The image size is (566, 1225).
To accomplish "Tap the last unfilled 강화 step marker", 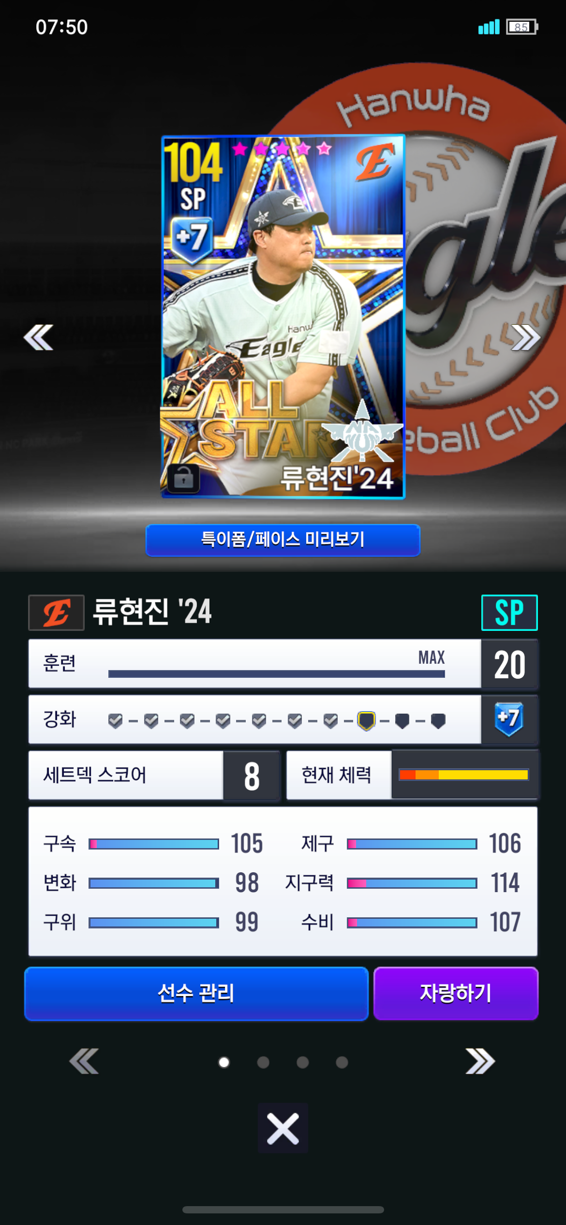I will [438, 721].
